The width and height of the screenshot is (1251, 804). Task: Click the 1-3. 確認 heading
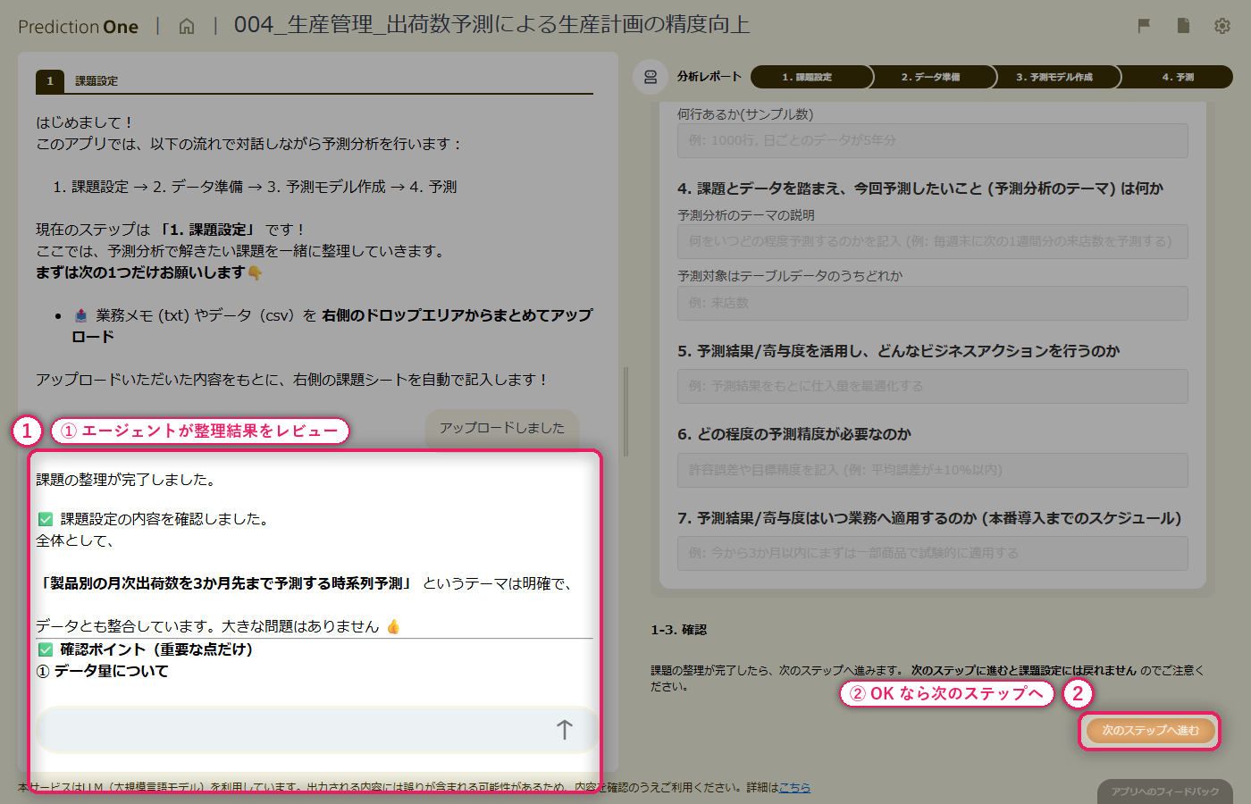click(x=678, y=630)
